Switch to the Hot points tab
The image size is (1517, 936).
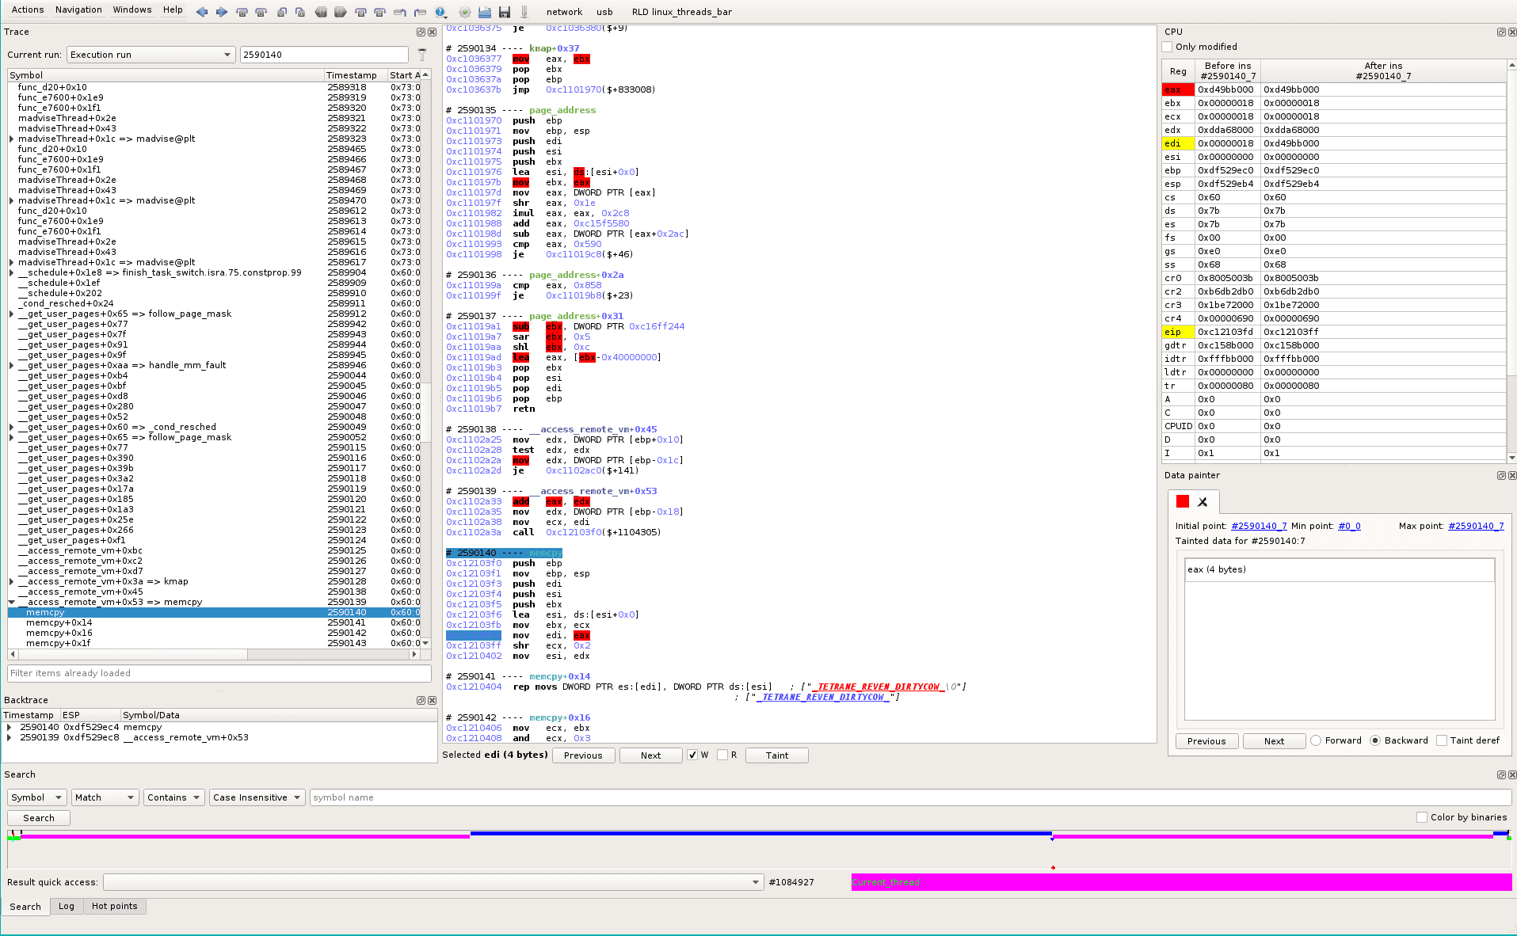tap(114, 906)
